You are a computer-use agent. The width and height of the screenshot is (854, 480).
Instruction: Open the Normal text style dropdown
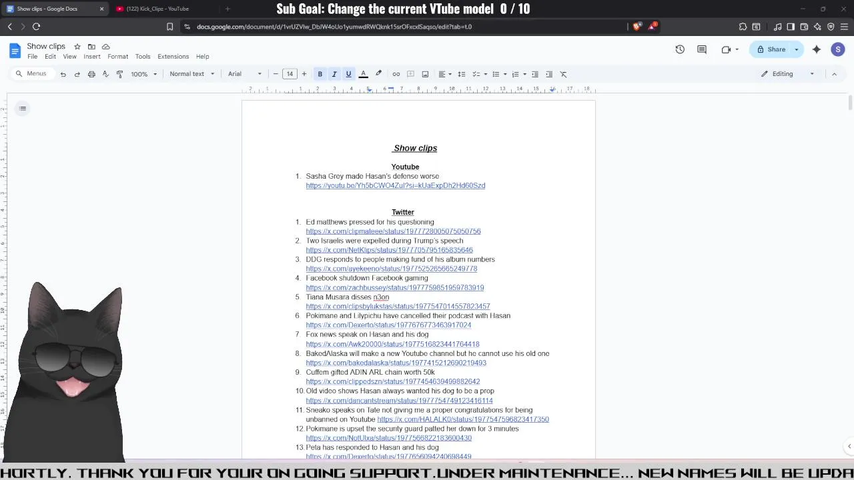(x=192, y=74)
